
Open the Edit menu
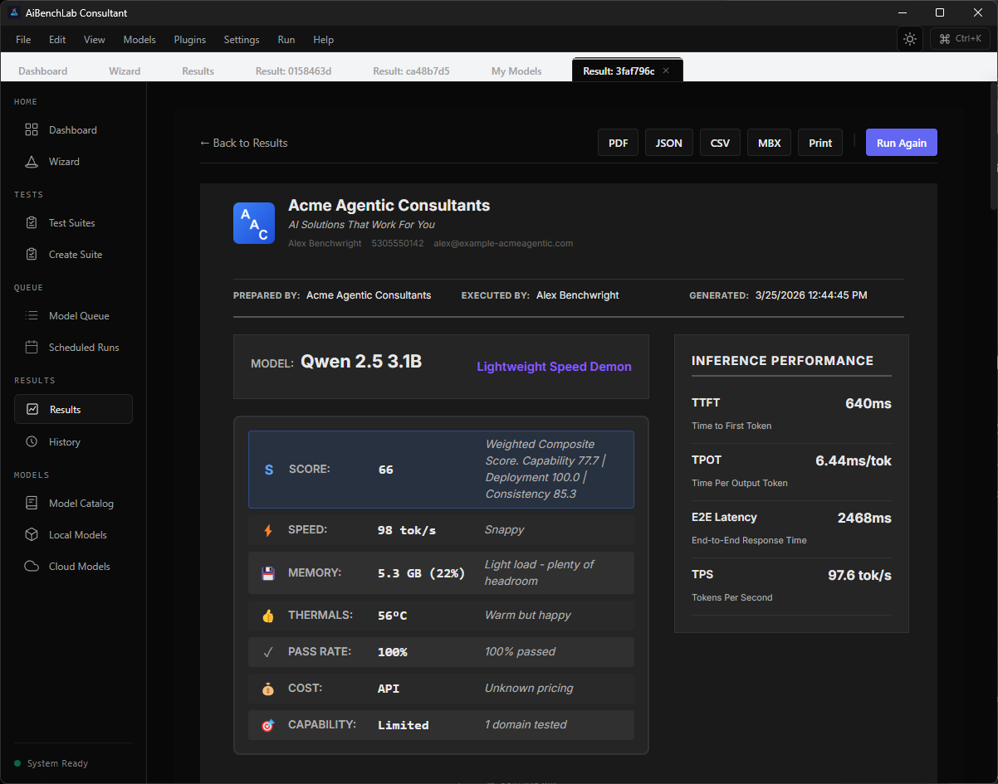pos(57,39)
